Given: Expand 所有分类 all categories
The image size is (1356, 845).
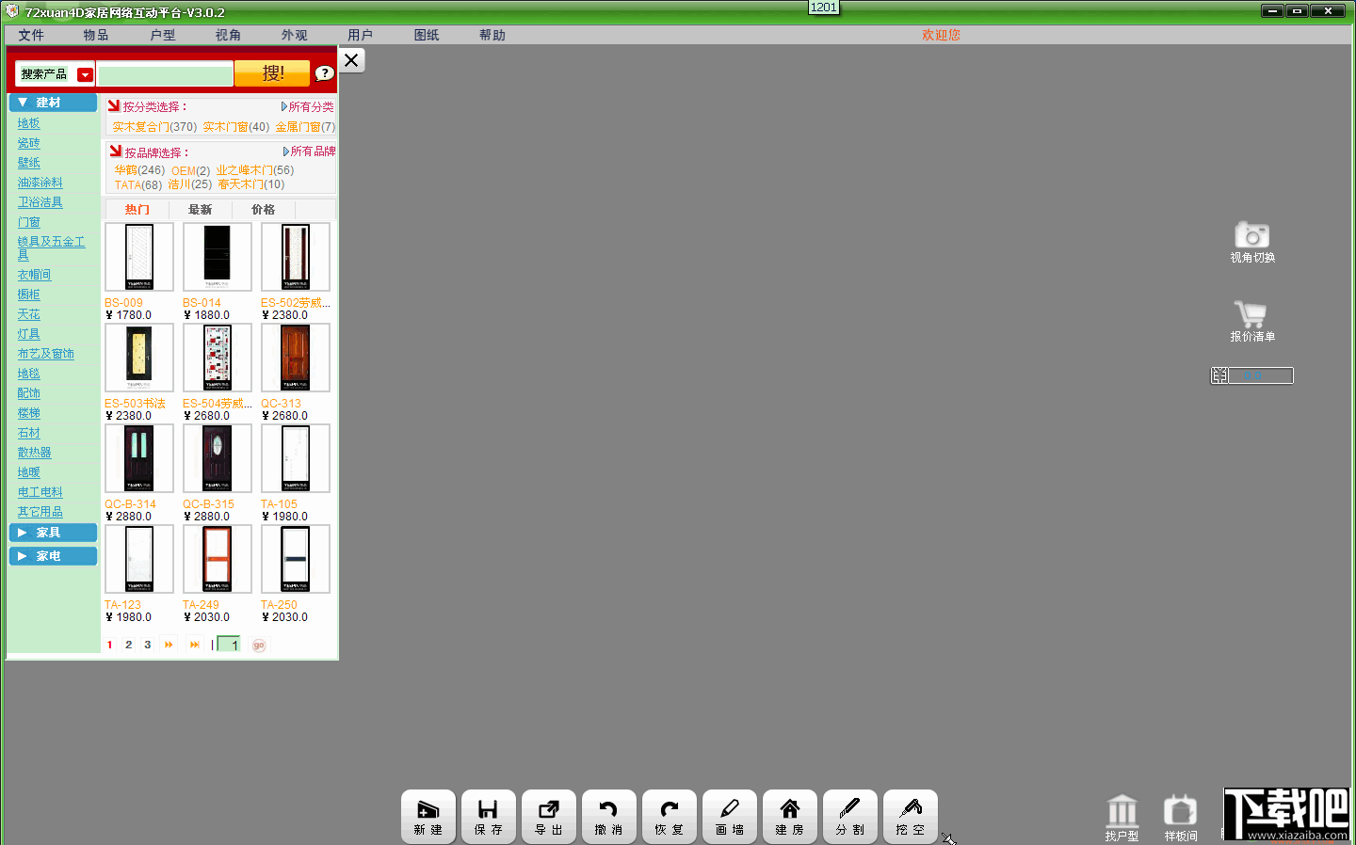Looking at the screenshot, I should (308, 107).
